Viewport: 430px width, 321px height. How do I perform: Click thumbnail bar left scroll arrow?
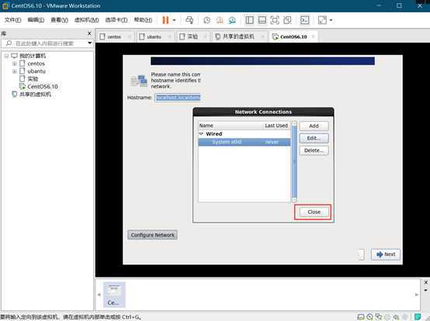coord(99,295)
